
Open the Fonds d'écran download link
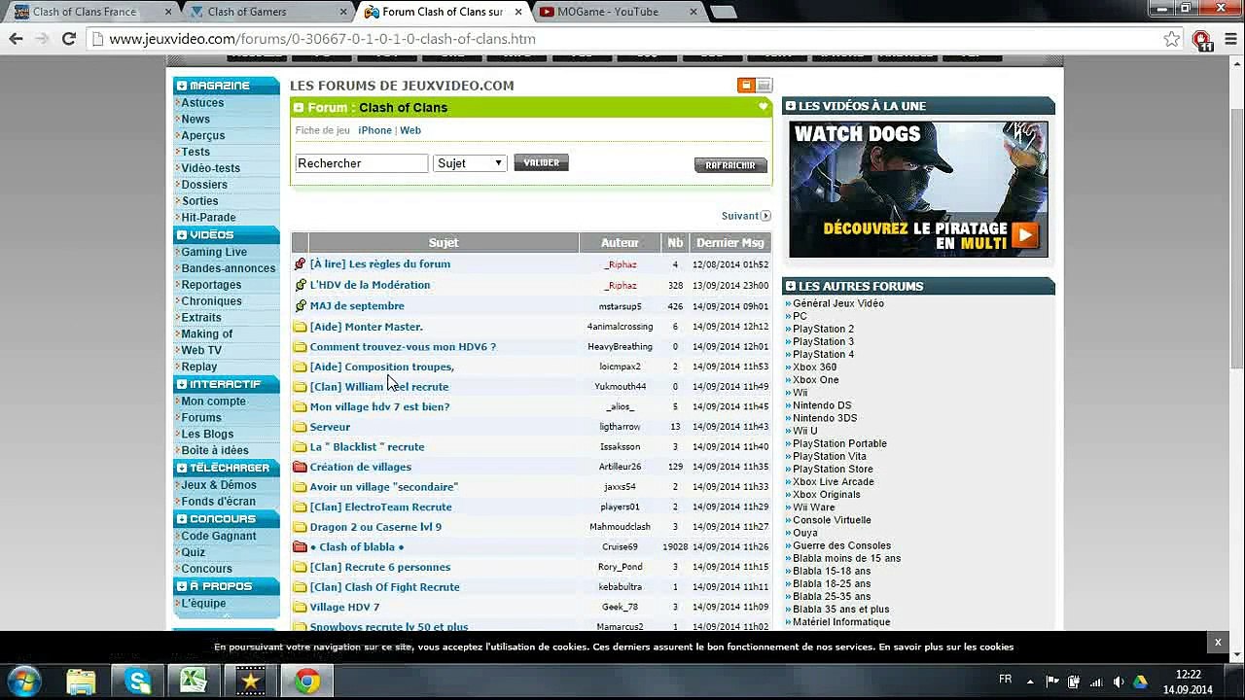218,501
